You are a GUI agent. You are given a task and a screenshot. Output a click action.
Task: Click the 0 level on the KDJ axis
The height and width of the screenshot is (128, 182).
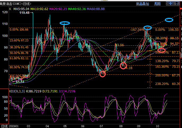[7, 120]
